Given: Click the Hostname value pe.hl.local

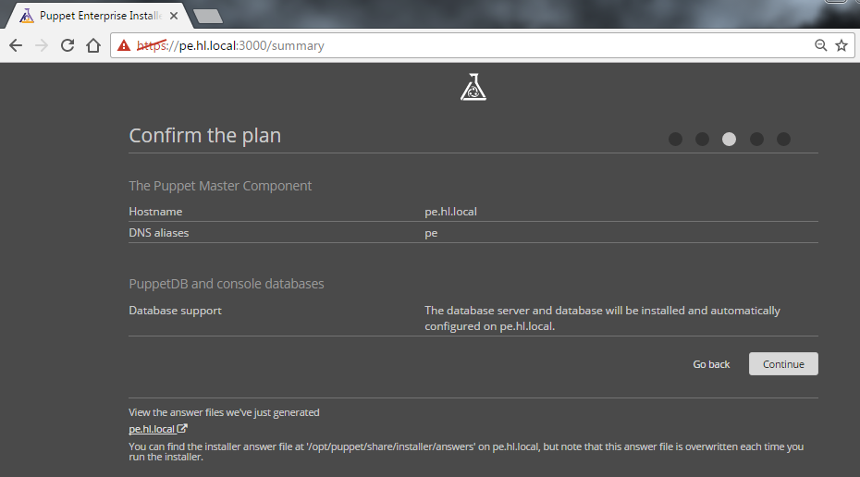Looking at the screenshot, I should (x=451, y=212).
